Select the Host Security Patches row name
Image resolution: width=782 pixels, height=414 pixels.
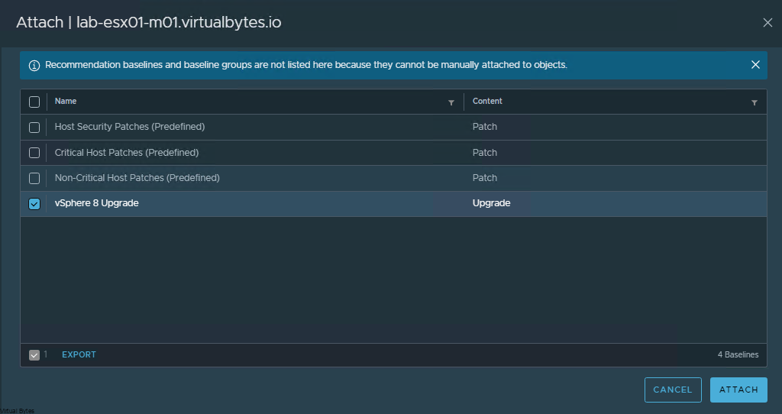(130, 127)
